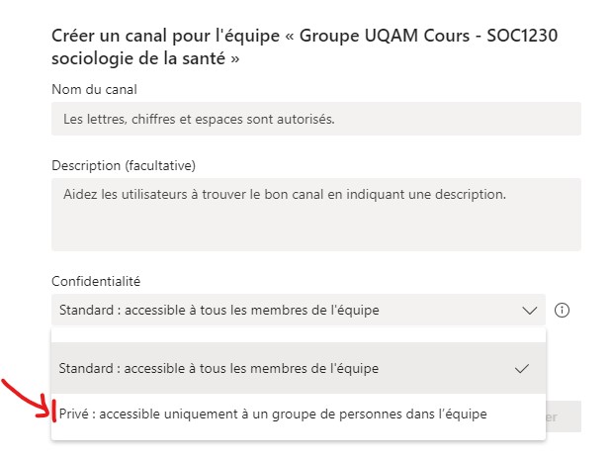This screenshot has height=460, width=611.
Task: Focus the Nom du canal input field
Action: (x=315, y=119)
